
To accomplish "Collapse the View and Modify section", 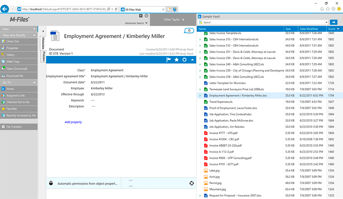I will (x=35, y=35).
